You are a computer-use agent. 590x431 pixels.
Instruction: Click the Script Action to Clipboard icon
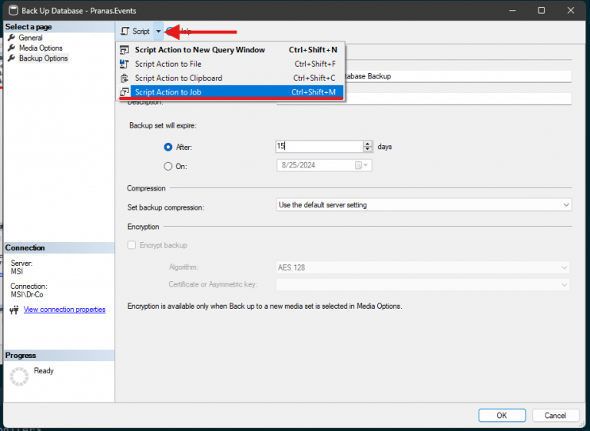[x=124, y=78]
